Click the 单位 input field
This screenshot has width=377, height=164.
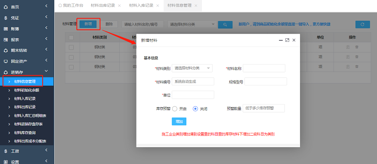point(193,95)
